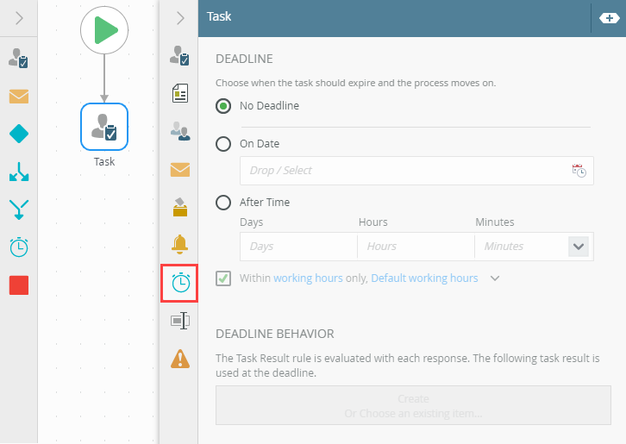Open the Minutes dropdown arrow
The width and height of the screenshot is (626, 444).
point(579,247)
